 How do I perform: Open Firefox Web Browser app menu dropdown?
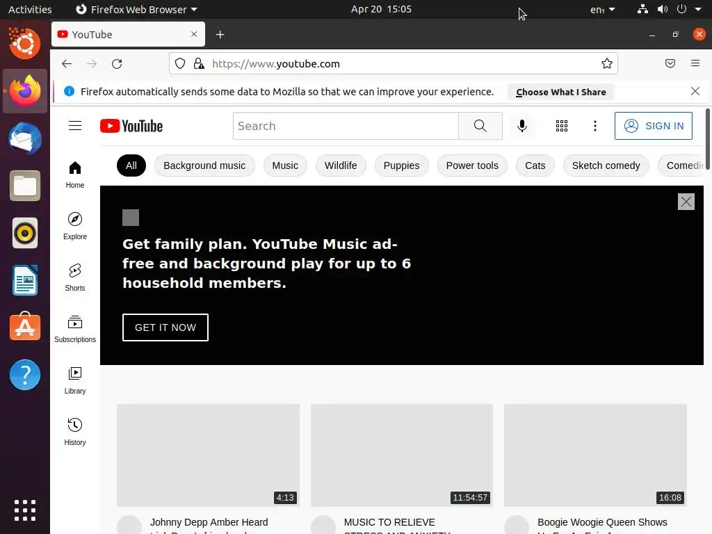(136, 9)
